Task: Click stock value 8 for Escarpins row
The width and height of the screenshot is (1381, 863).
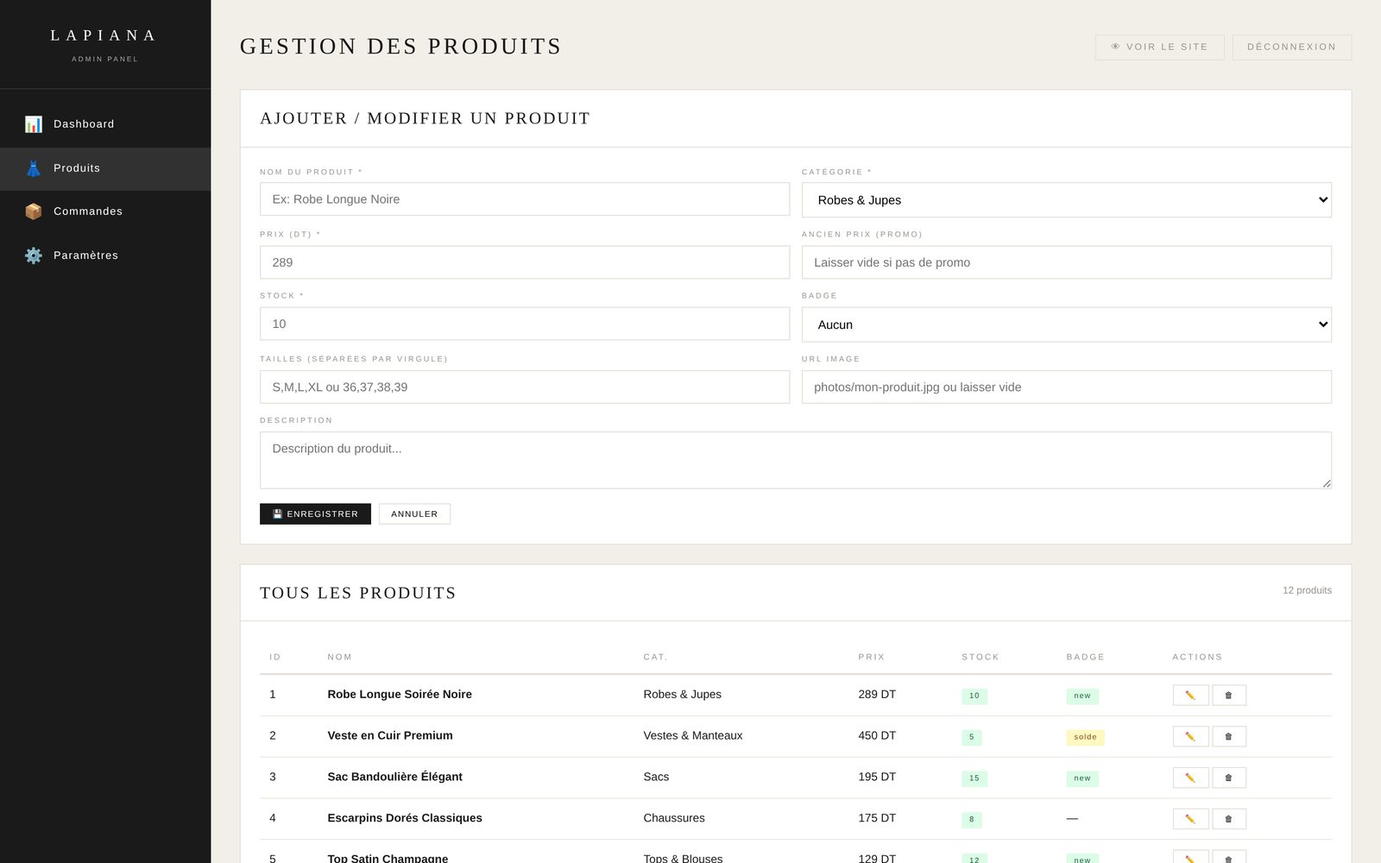Action: tap(971, 820)
